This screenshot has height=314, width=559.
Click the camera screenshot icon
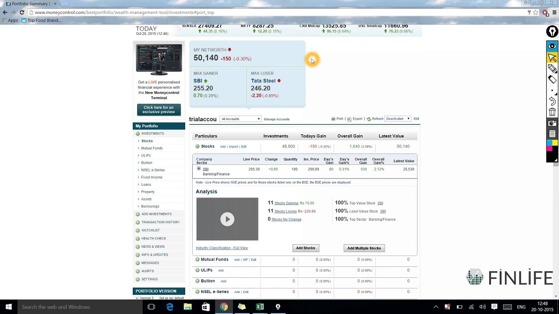(552, 123)
